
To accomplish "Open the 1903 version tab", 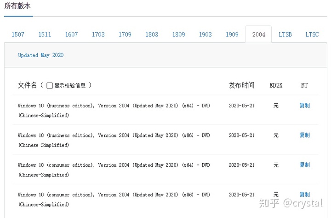I will 205,35.
